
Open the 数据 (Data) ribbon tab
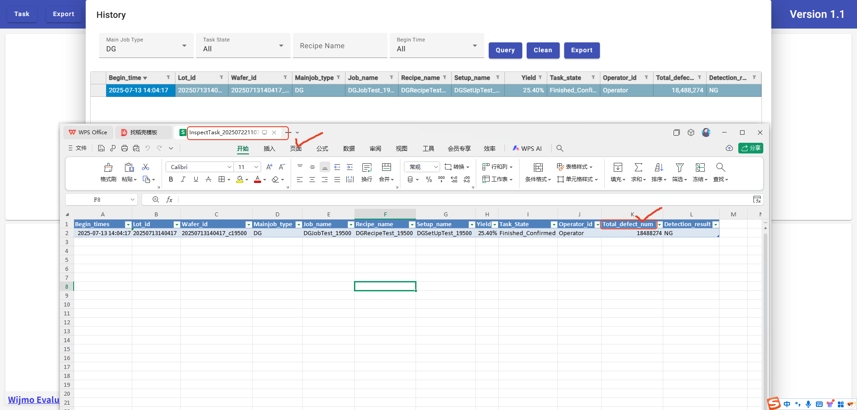(349, 149)
